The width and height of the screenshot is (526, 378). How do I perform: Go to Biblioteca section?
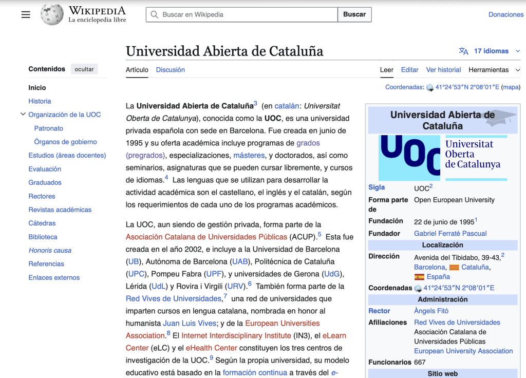pyautogui.click(x=43, y=237)
